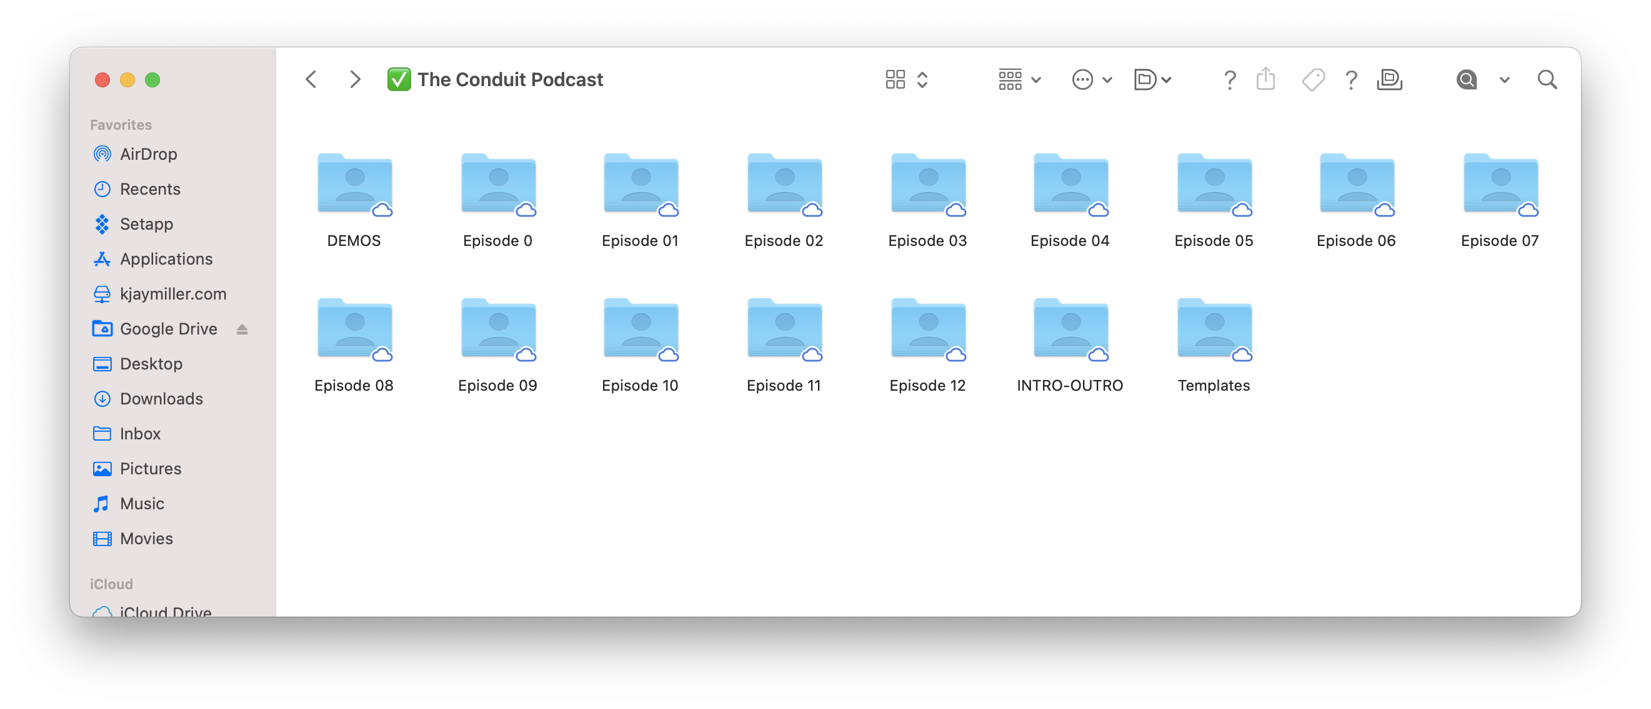1651x709 pixels.
Task: Expand the sort order chevron in toolbar
Action: pos(920,79)
